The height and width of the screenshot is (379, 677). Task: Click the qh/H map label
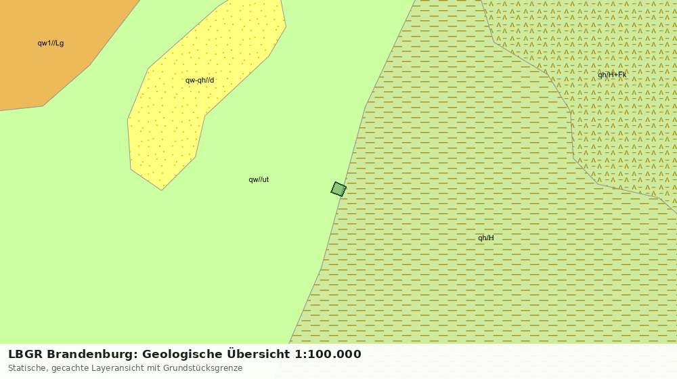[x=485, y=238]
